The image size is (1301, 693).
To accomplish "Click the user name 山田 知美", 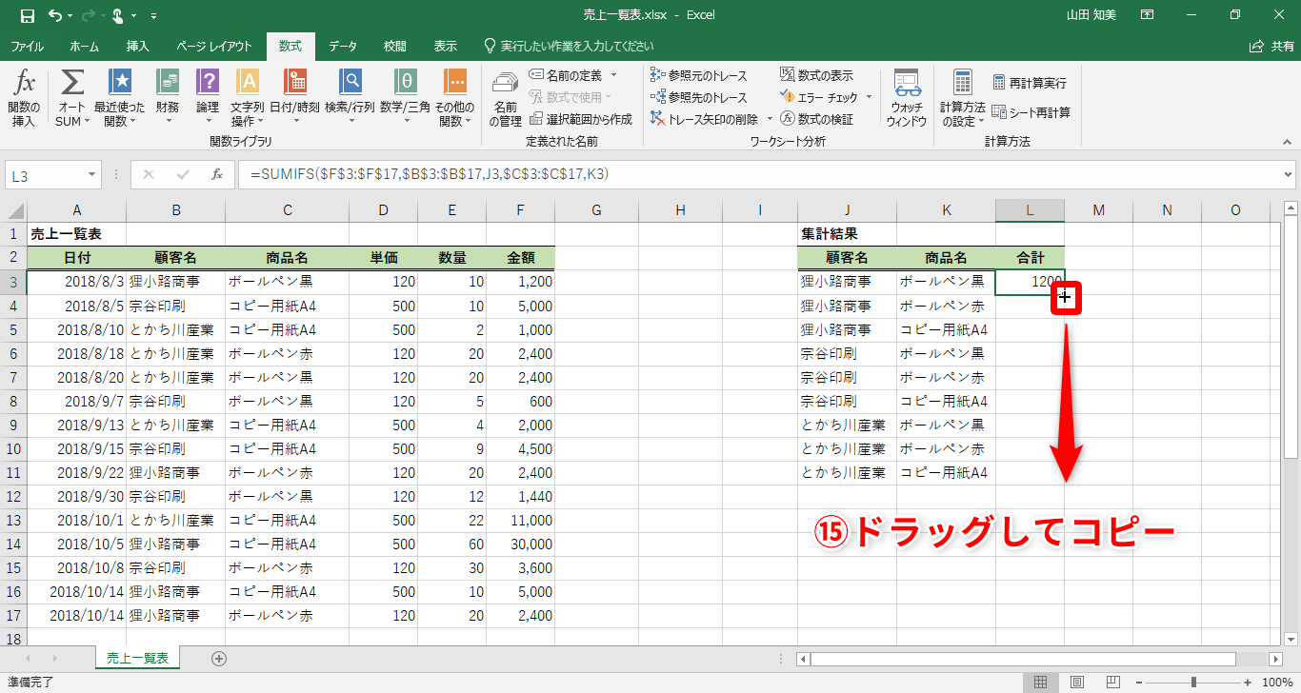I will pos(1093,15).
